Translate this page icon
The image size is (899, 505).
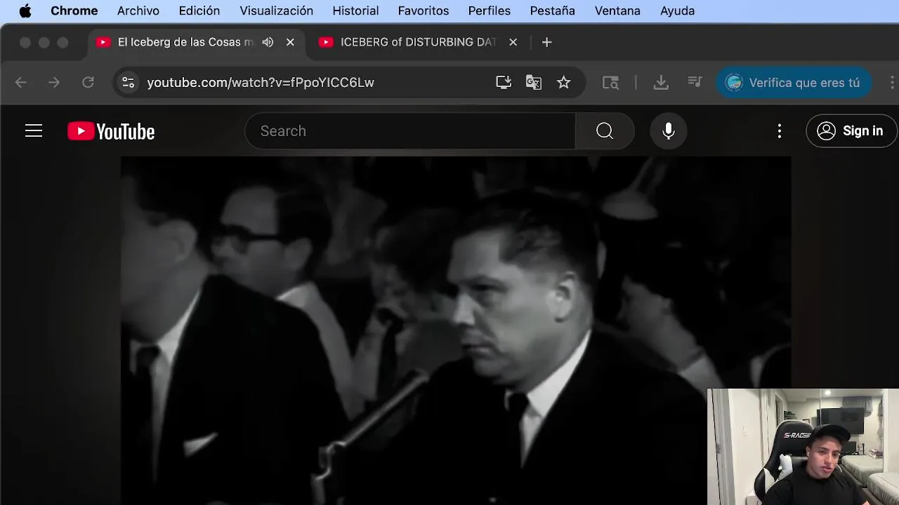coord(534,83)
